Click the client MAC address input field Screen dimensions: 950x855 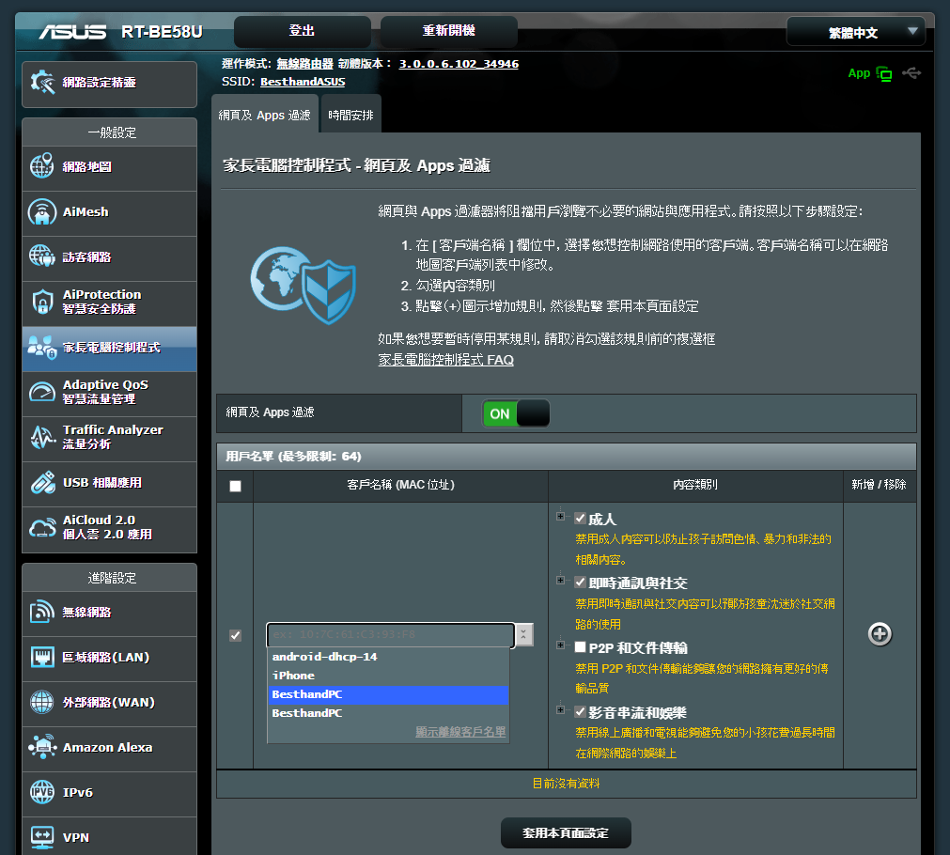point(390,635)
